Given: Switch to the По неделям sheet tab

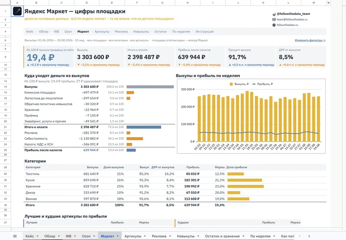Looking at the screenshot, I should (x=260, y=236).
